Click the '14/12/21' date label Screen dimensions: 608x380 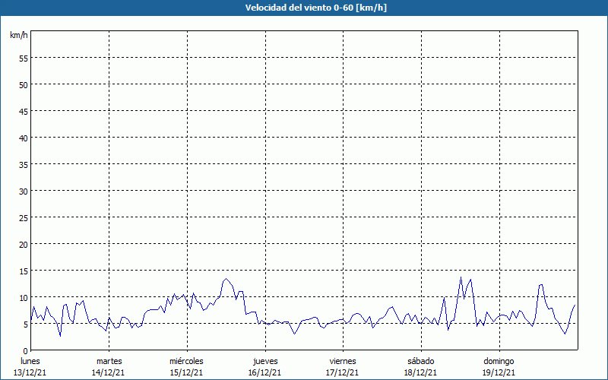pos(108,372)
